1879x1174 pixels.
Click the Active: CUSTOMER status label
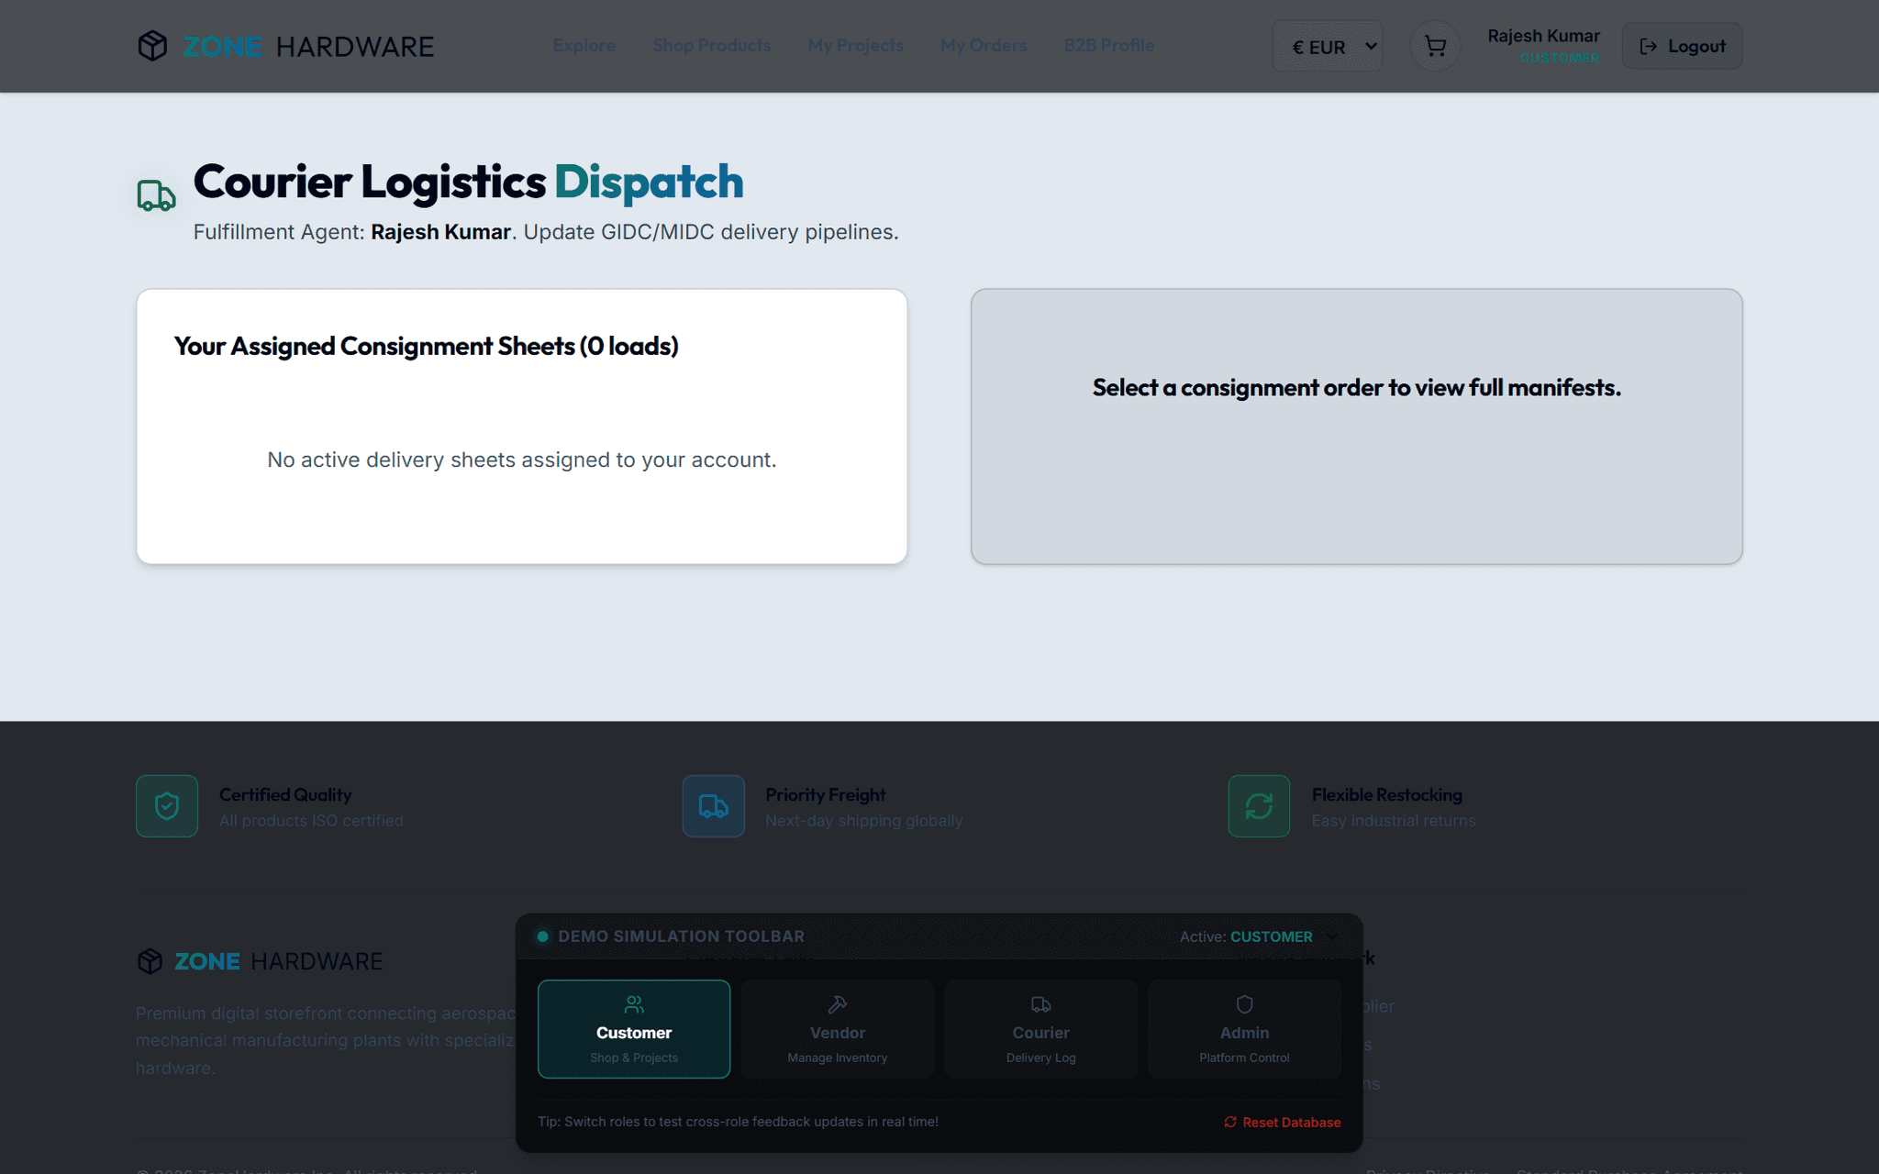point(1246,936)
